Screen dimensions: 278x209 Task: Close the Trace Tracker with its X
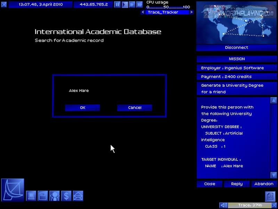coord(274,206)
